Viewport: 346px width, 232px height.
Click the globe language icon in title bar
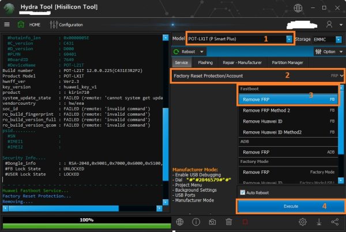[x=298, y=8]
